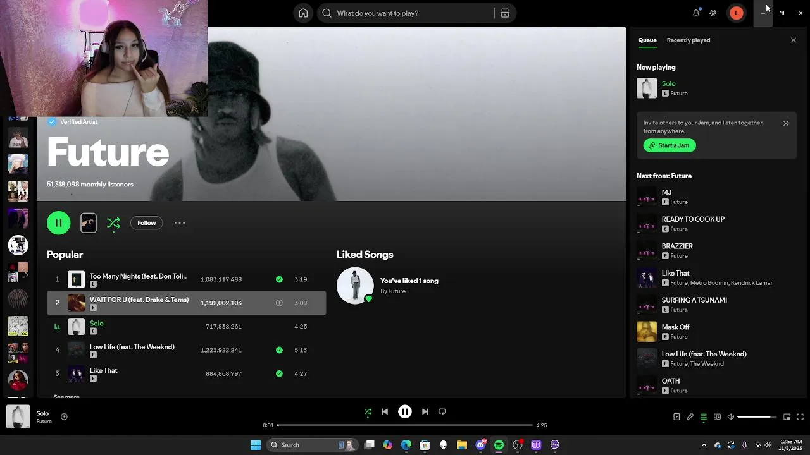Toggle liked check on Low Life

(279, 349)
